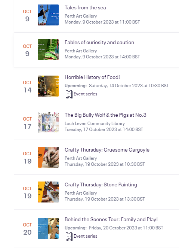Open Fables of curiosity and caution link

(x=99, y=42)
